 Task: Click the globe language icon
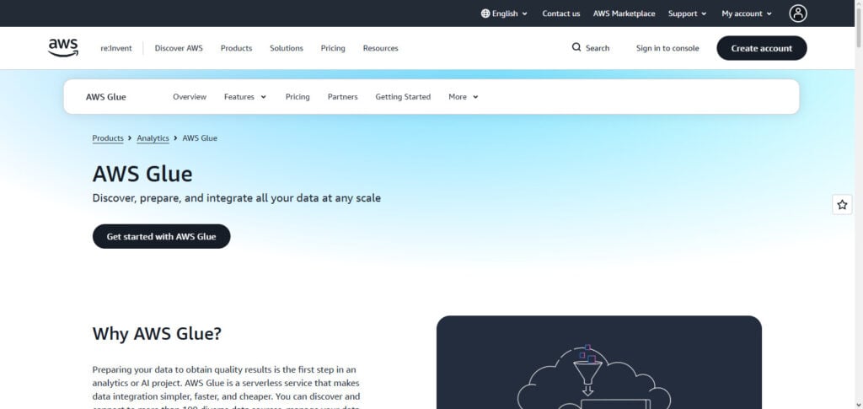click(485, 13)
